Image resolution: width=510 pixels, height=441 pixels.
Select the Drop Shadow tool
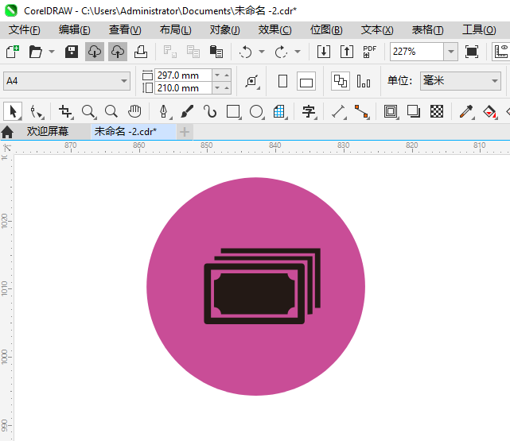click(x=414, y=111)
